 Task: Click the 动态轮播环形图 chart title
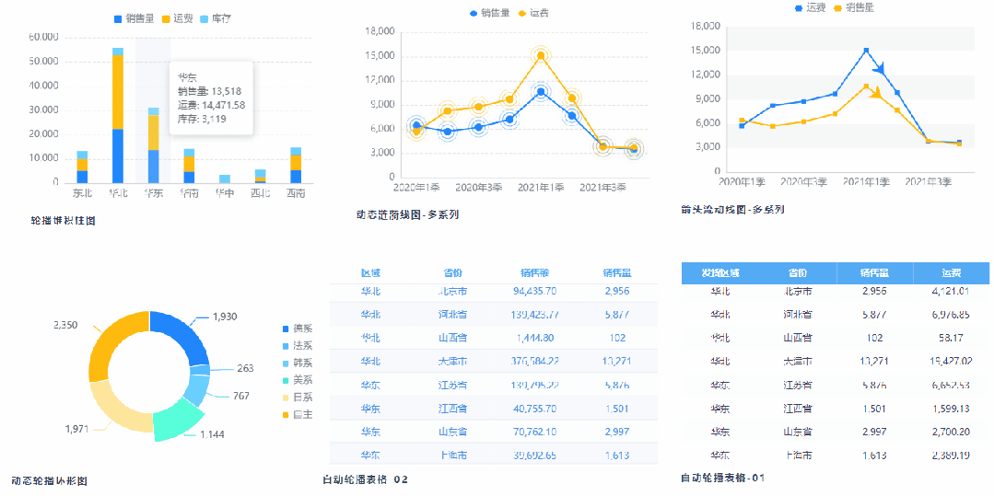(x=48, y=480)
